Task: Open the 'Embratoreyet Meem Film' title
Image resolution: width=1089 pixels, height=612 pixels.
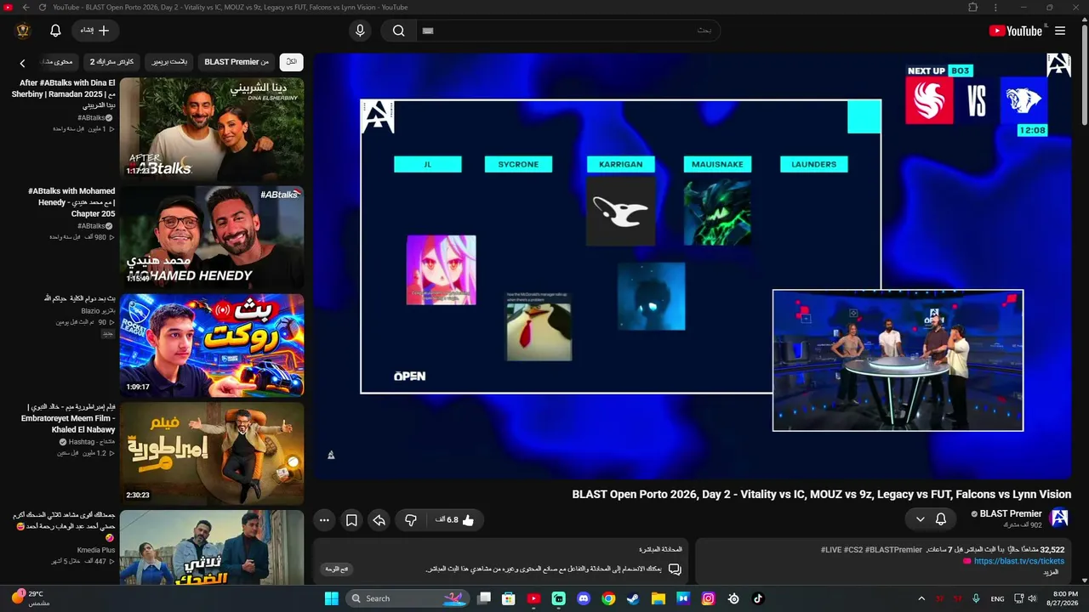Action: [x=68, y=418]
